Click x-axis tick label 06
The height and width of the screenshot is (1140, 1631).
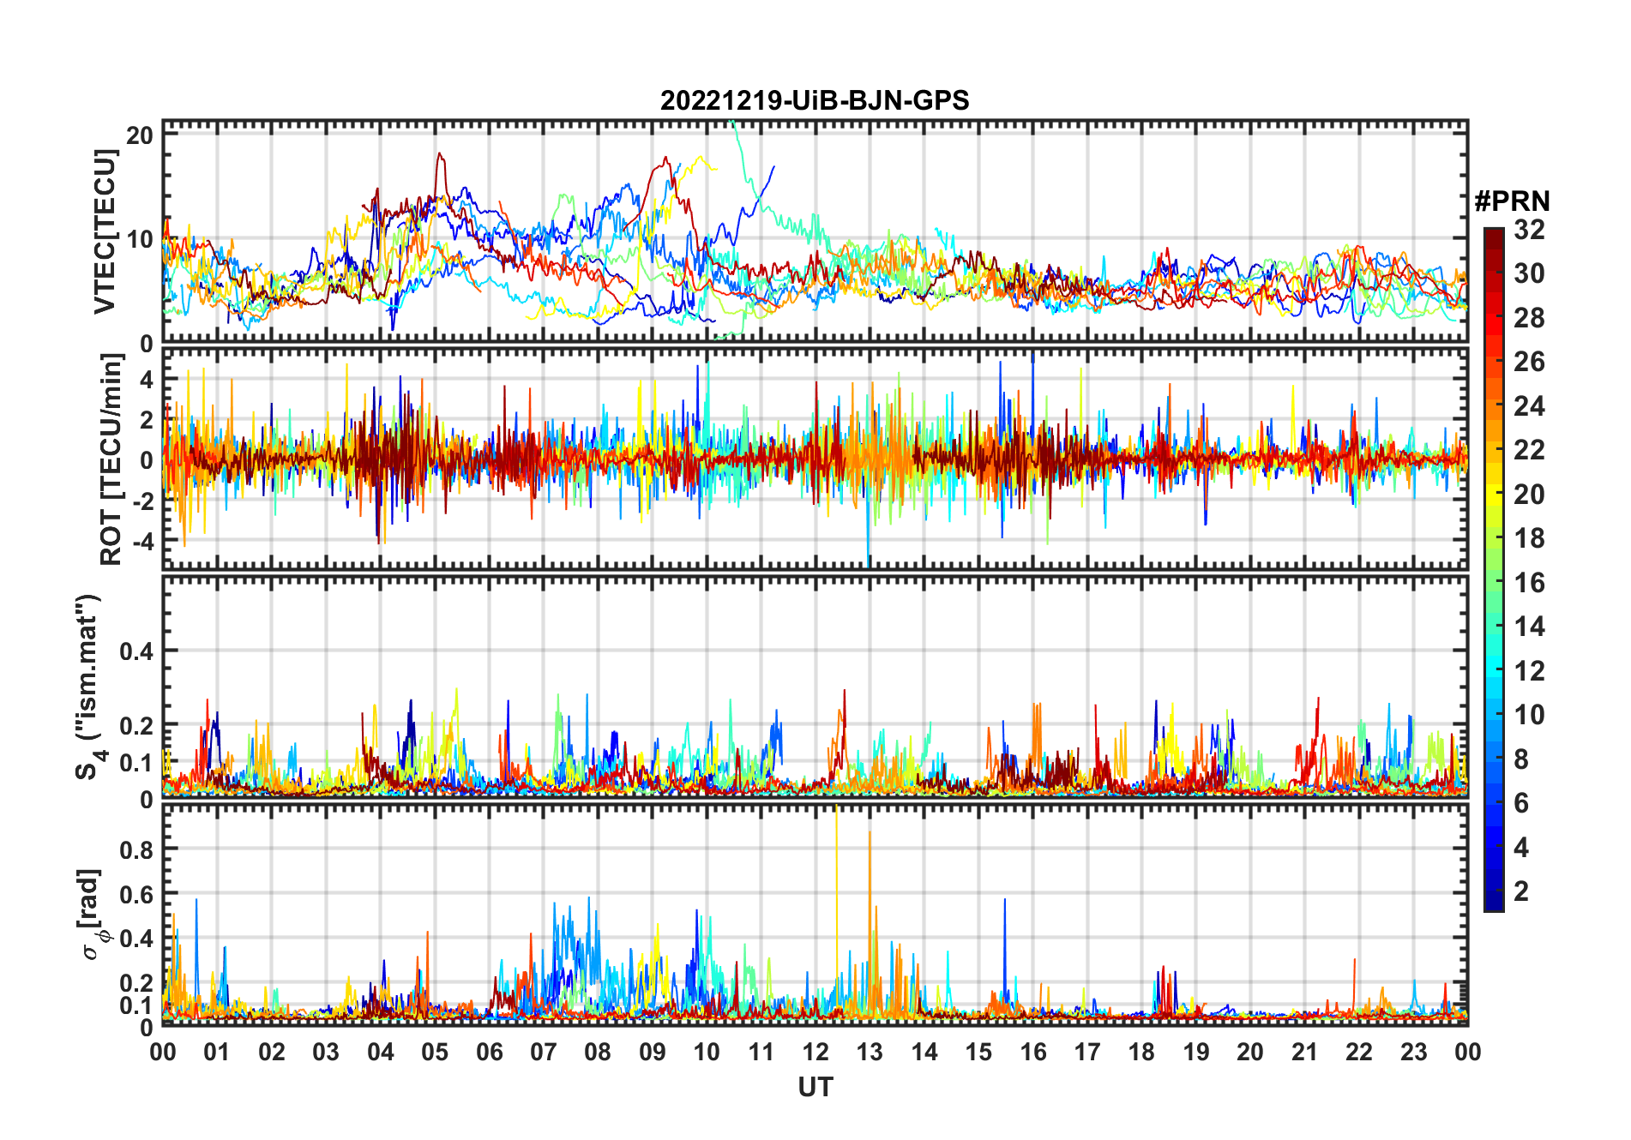(x=489, y=1052)
